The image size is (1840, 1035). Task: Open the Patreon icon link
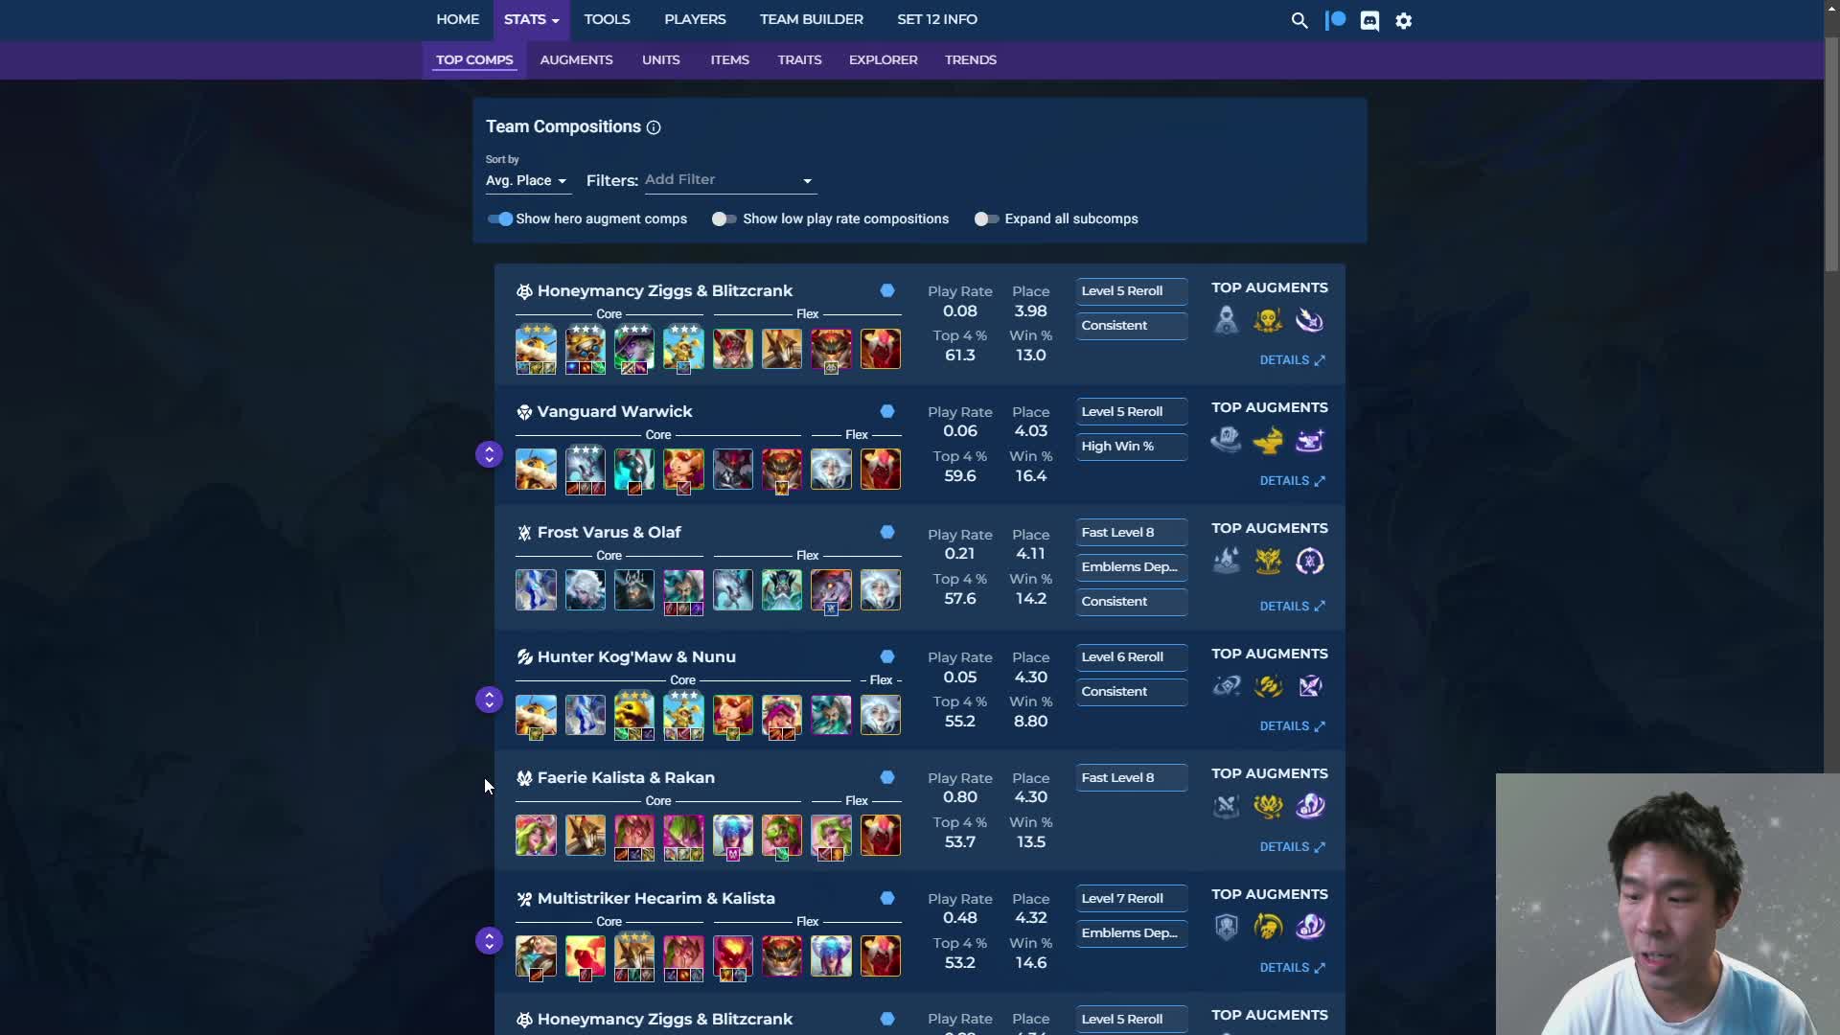tap(1335, 20)
